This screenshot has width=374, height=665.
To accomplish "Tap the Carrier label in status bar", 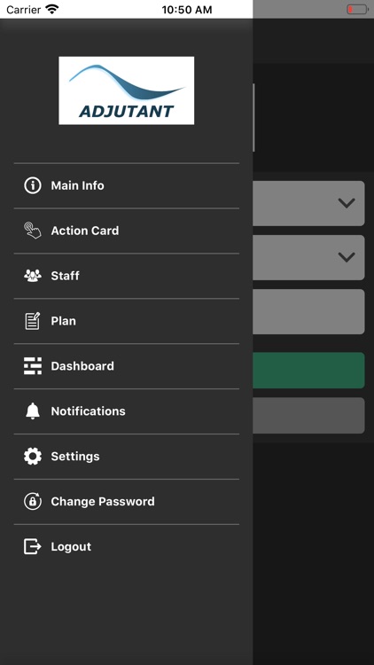I will [23, 10].
